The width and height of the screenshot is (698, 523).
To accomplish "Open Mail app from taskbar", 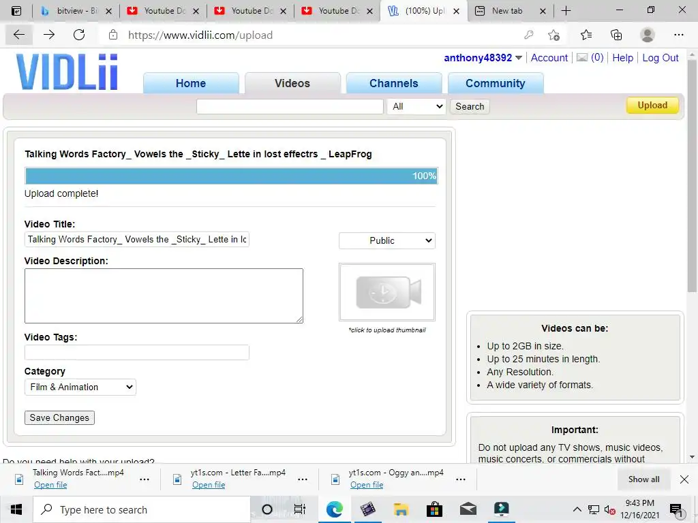I will point(468,509).
